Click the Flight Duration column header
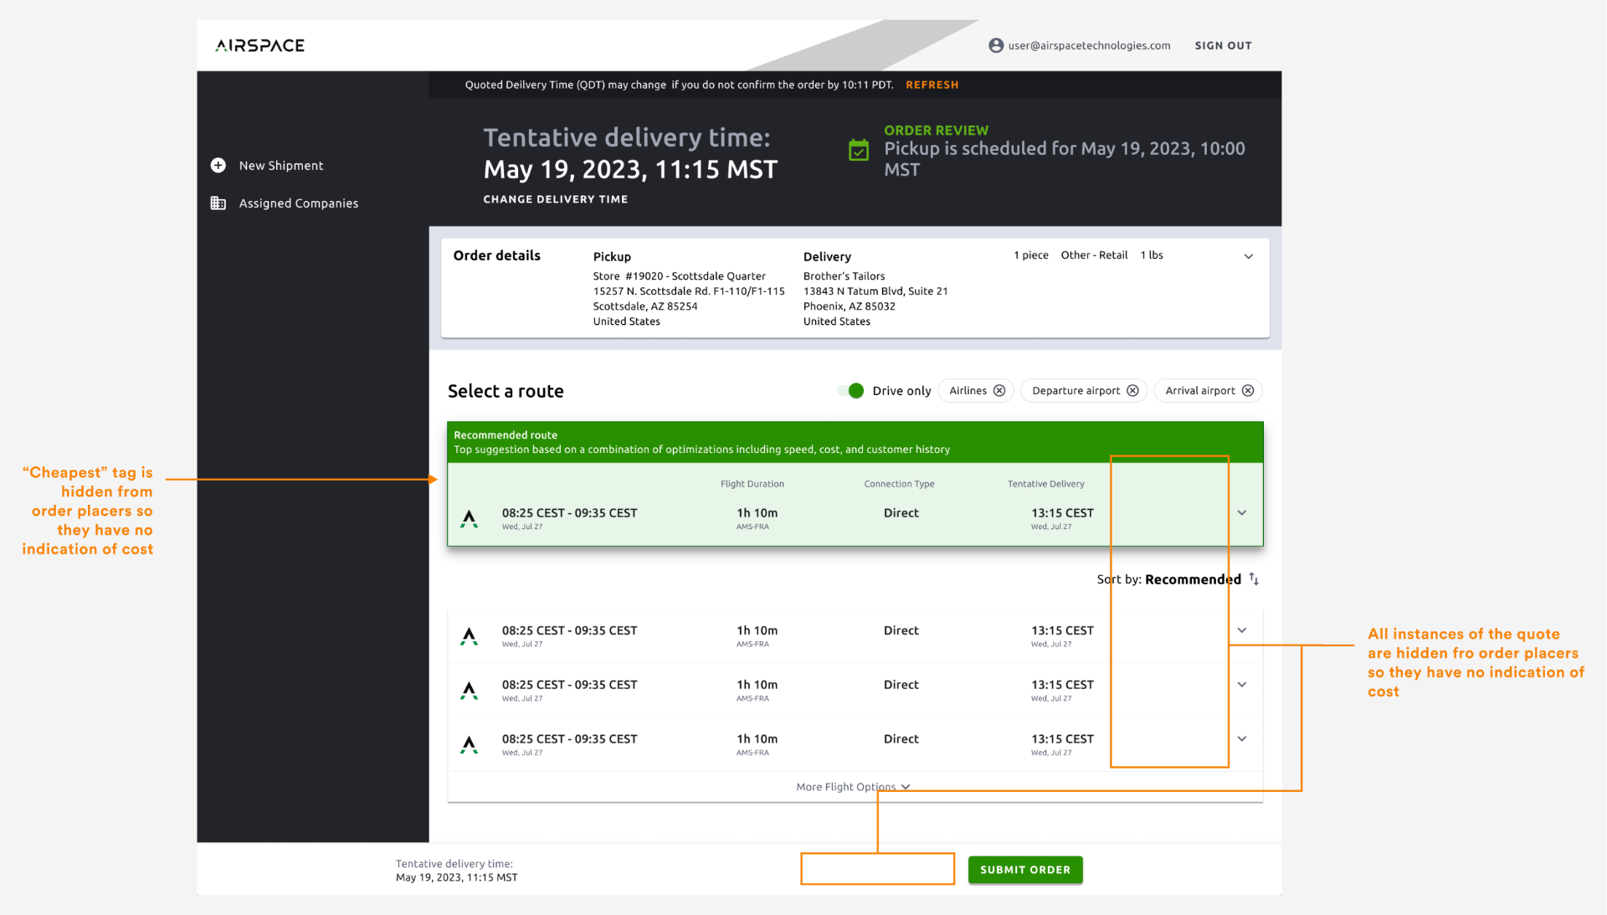 point(752,484)
